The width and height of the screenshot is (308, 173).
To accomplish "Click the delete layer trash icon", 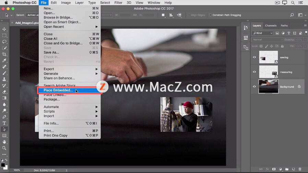I will (300, 169).
